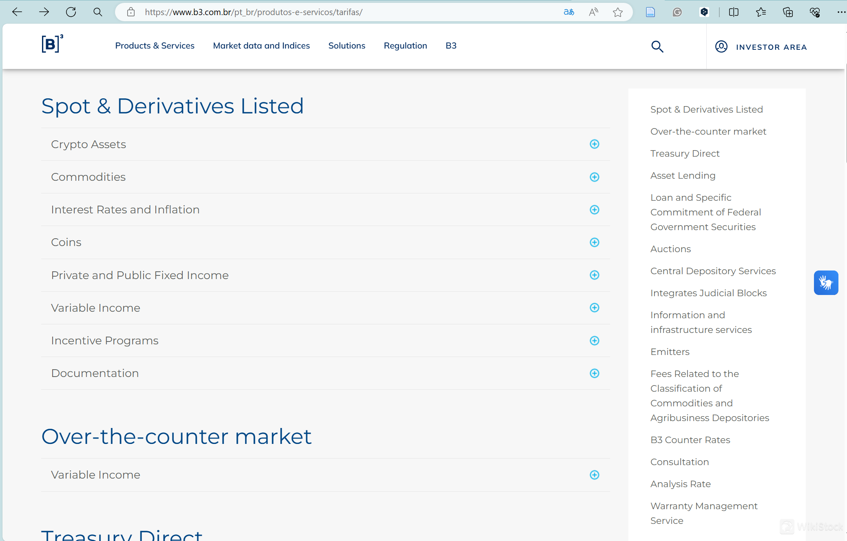This screenshot has height=541, width=847.
Task: Open browser split screen icon
Action: tap(733, 12)
